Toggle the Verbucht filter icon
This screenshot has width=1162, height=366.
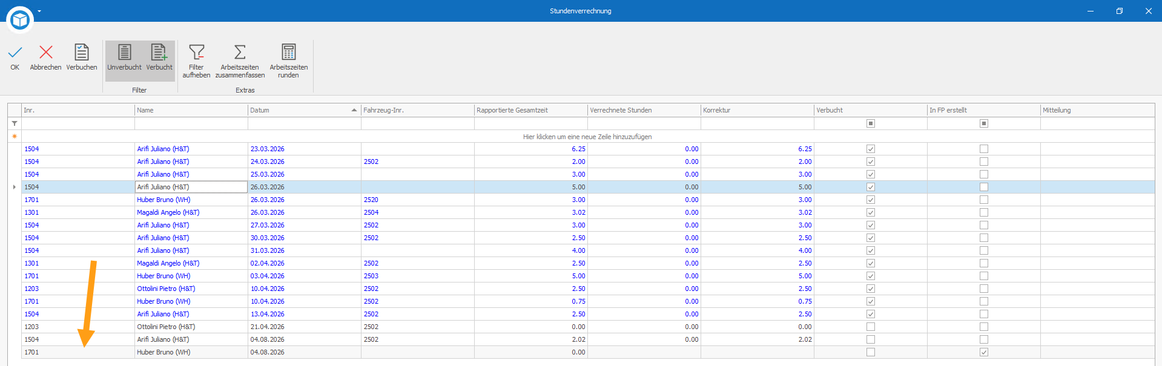(x=159, y=53)
